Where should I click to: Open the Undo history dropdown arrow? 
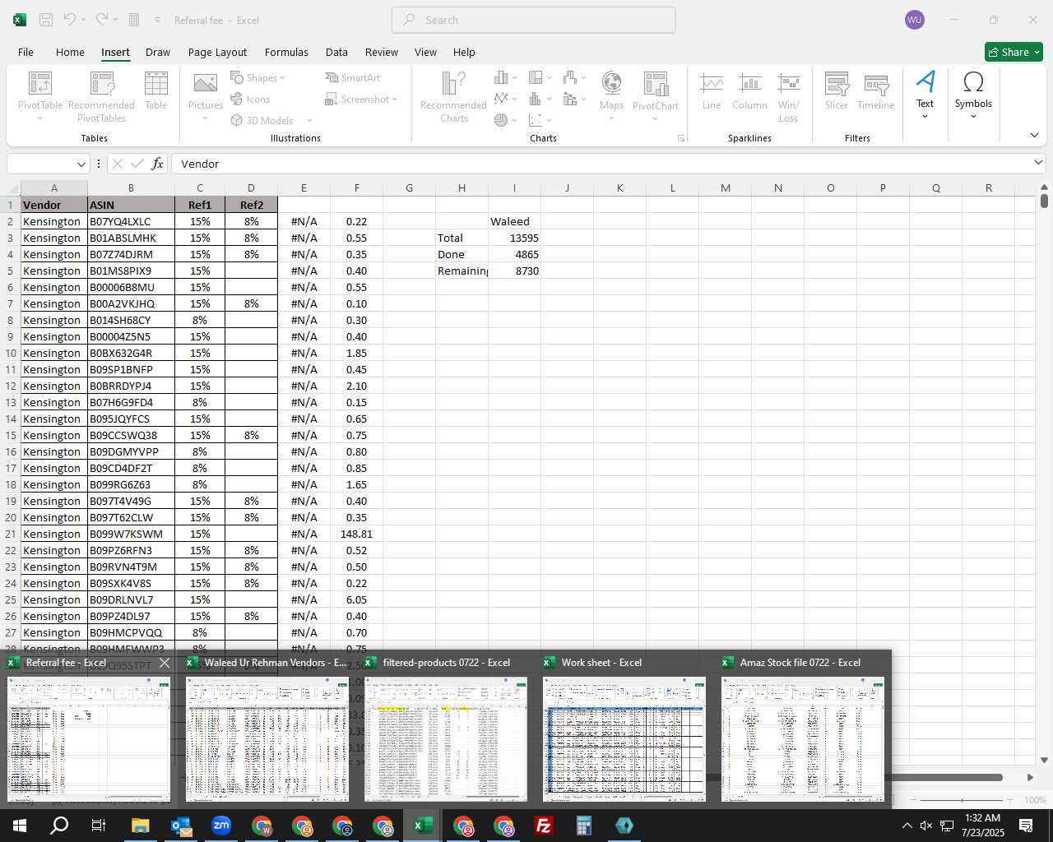[85, 20]
